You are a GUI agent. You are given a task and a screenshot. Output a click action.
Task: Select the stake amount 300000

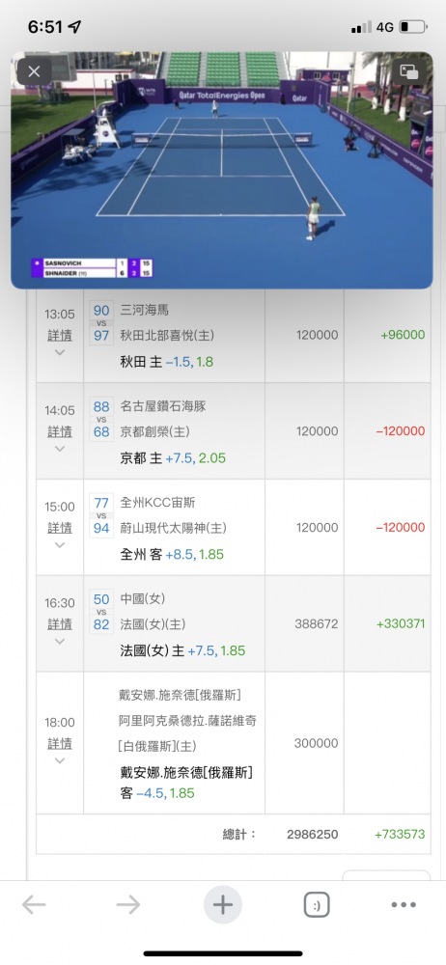pyautogui.click(x=316, y=743)
